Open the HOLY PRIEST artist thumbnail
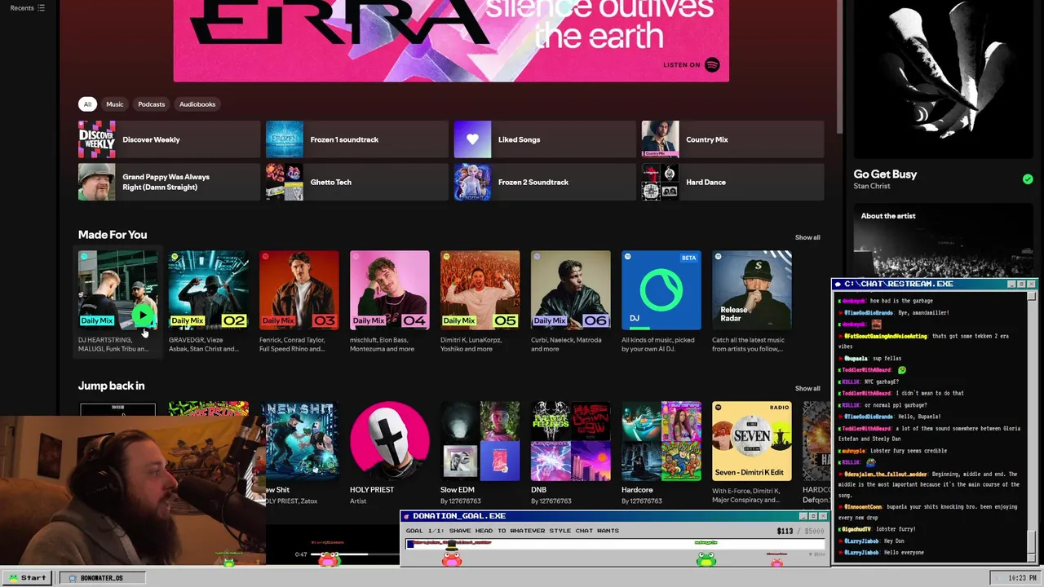This screenshot has width=1044, height=587. click(x=389, y=441)
